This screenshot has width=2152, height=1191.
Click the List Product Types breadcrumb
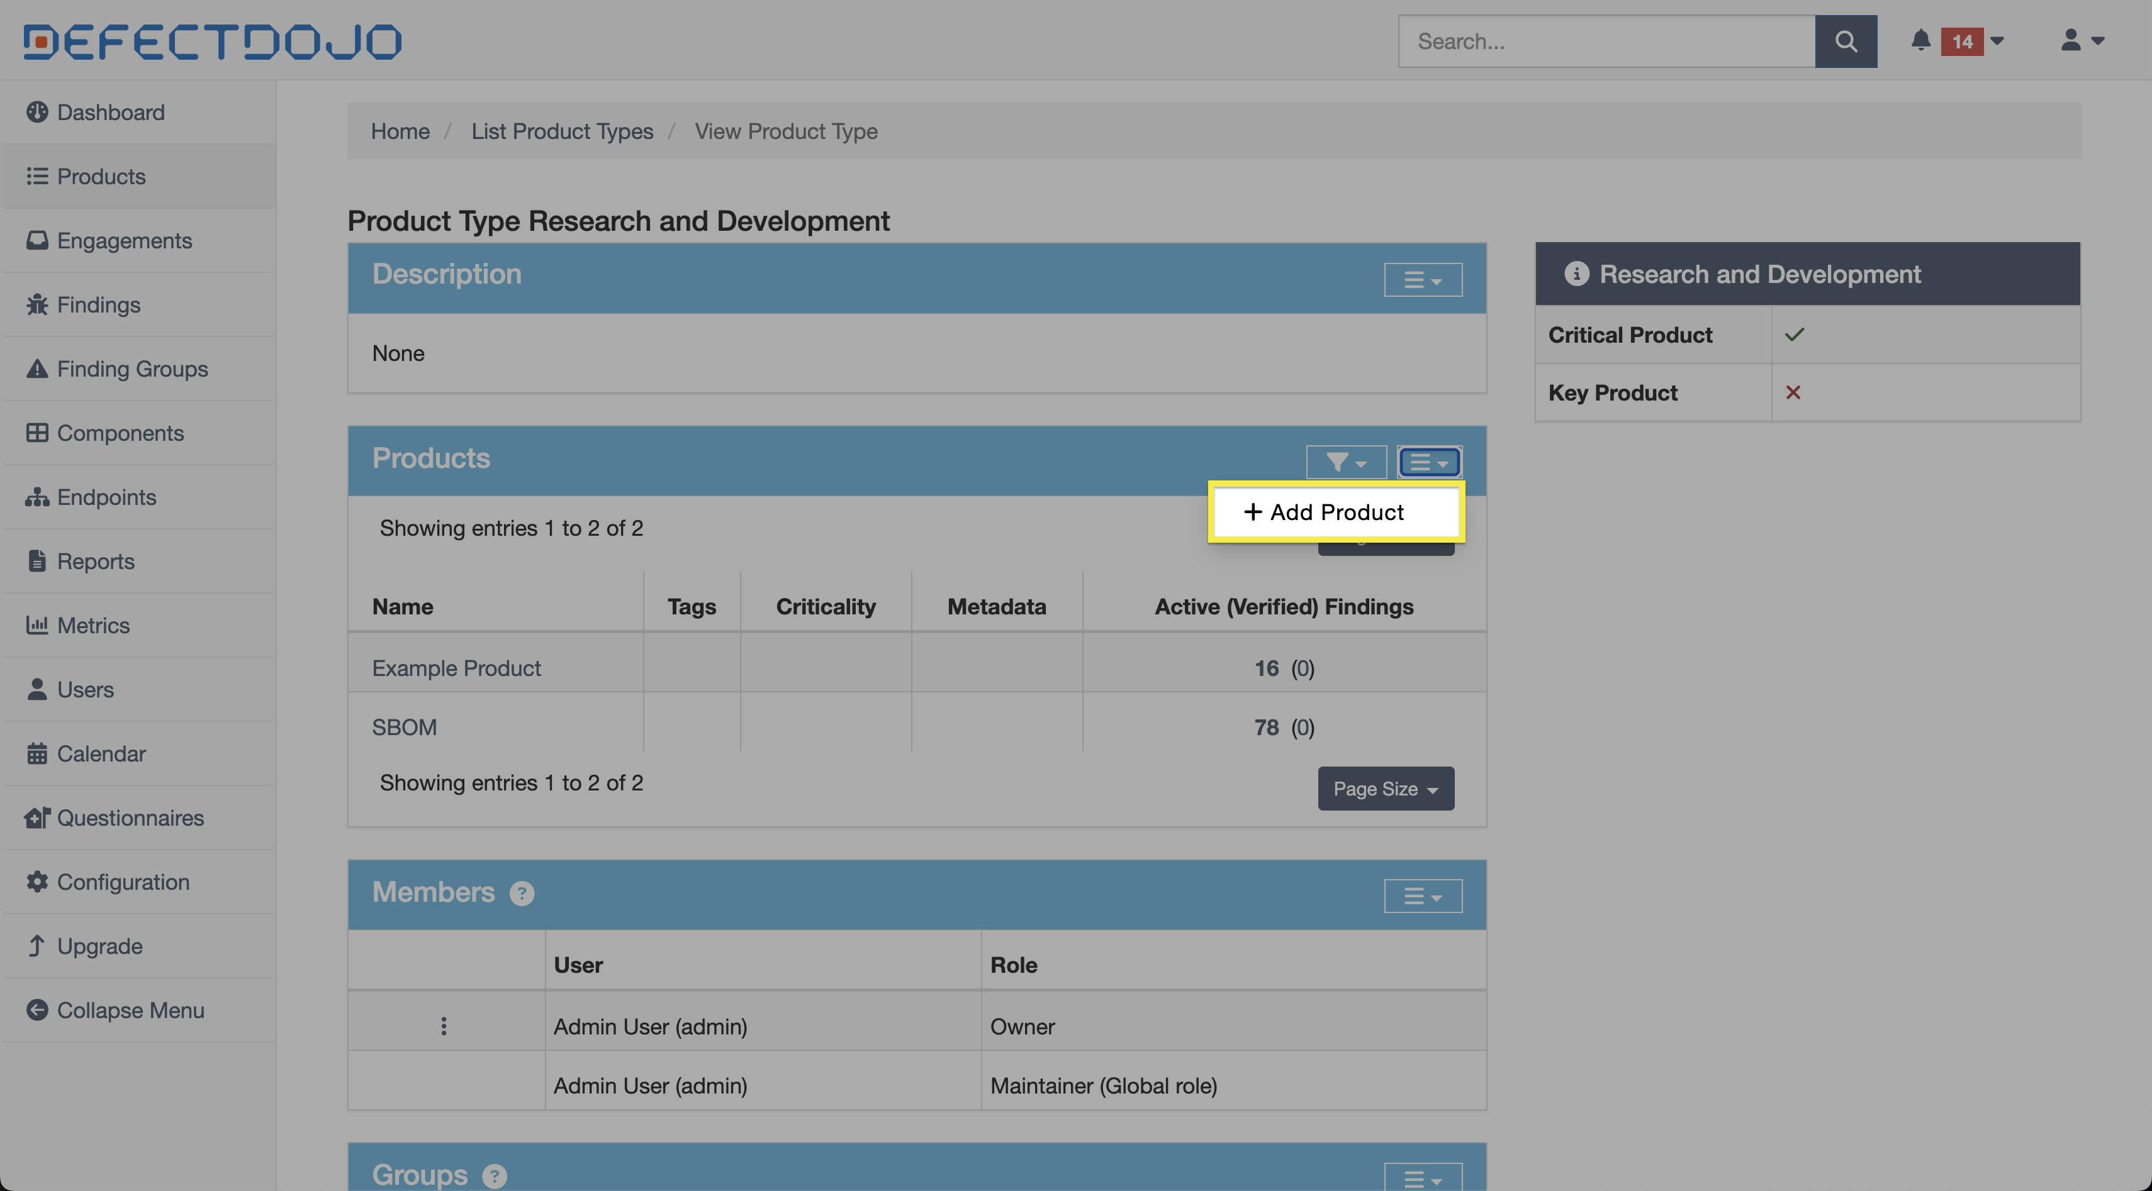pos(563,131)
